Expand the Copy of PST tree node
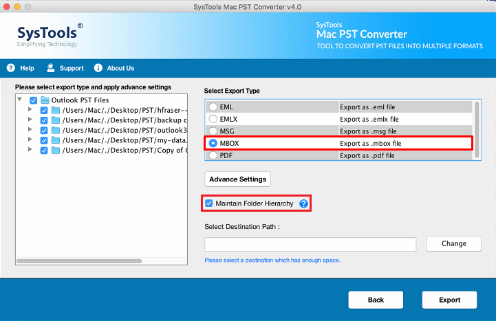 30,149
